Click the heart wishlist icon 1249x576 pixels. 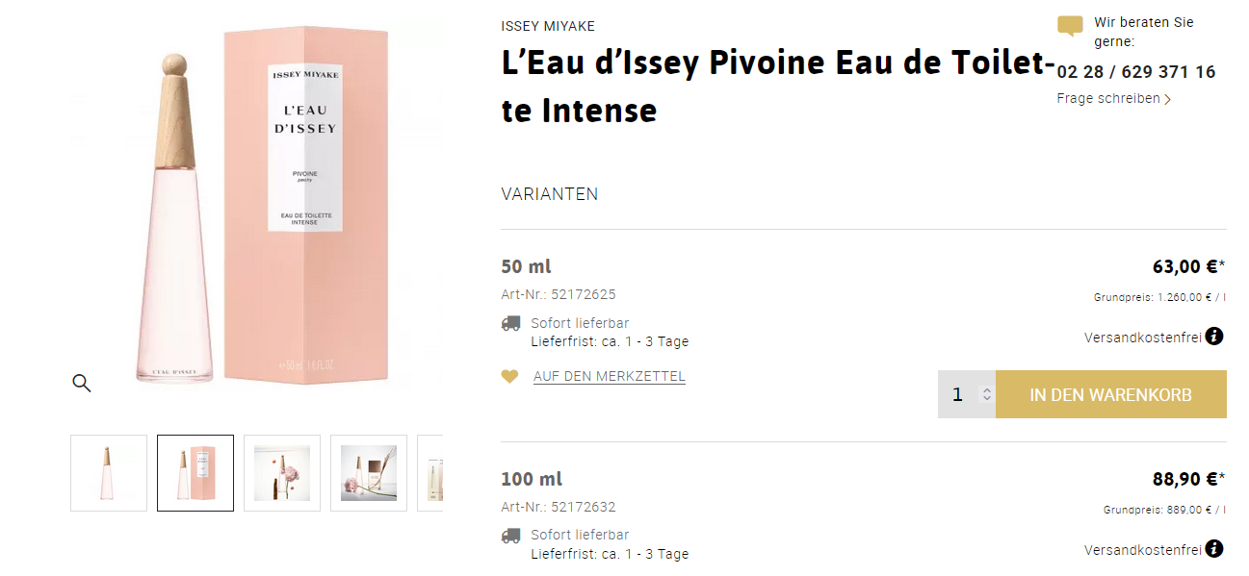pos(509,377)
